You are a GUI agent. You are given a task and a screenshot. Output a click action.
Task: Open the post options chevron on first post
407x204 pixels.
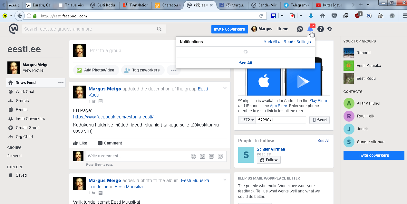pos(225,88)
